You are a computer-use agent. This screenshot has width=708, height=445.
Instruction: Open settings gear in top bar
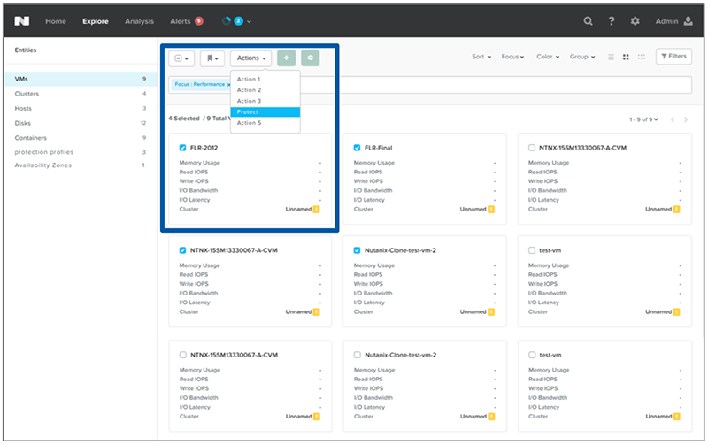[x=635, y=21]
